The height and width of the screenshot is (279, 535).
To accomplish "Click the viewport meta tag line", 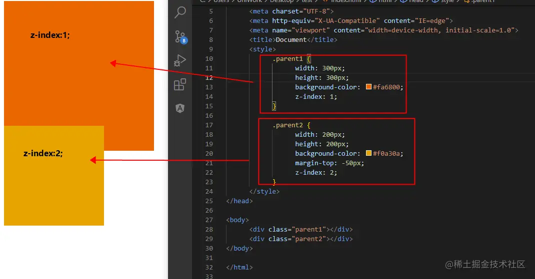I will [384, 30].
